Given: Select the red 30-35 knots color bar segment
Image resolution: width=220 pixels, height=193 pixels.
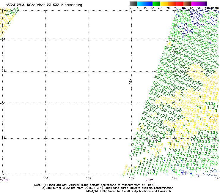Looking at the screenshot, I should pos(180,4).
